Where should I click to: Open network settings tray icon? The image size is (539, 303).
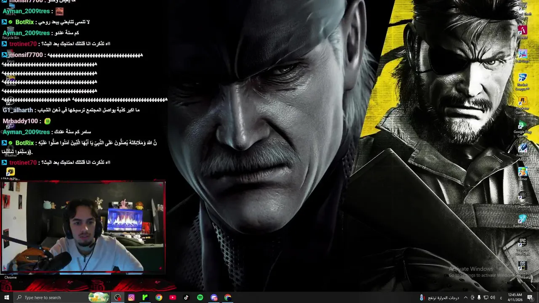[486, 298]
